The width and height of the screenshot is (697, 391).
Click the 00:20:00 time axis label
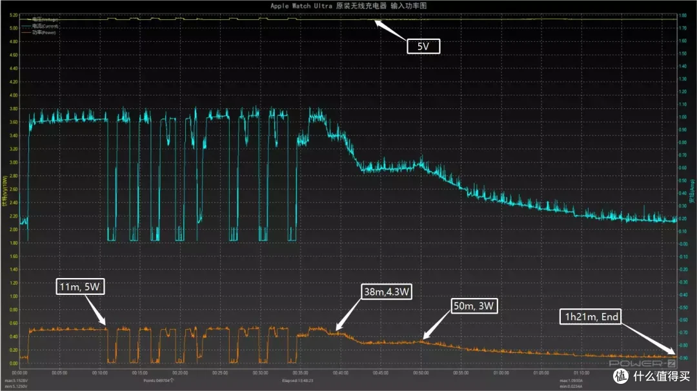(180, 373)
